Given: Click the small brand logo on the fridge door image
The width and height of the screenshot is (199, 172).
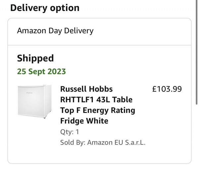Looking at the screenshot, I should [x=30, y=93].
